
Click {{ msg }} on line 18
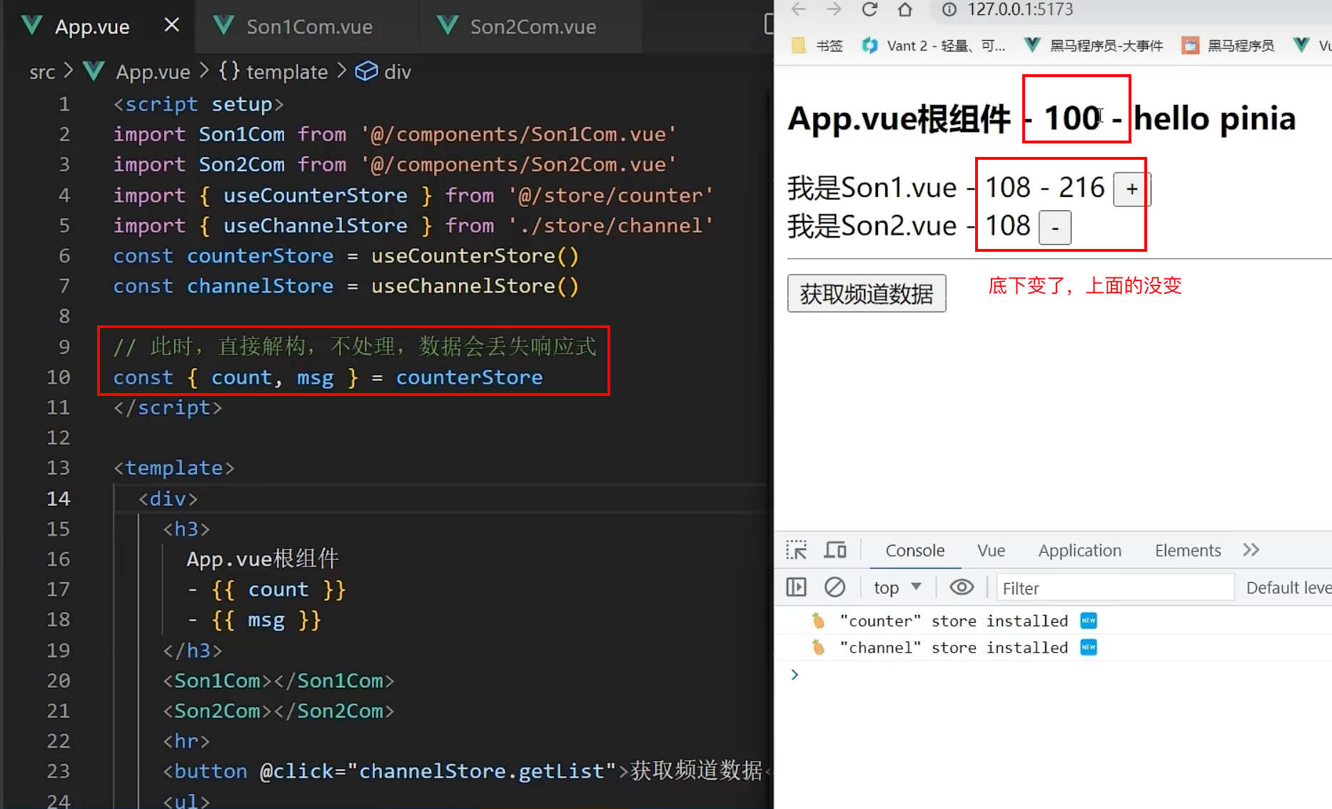266,619
